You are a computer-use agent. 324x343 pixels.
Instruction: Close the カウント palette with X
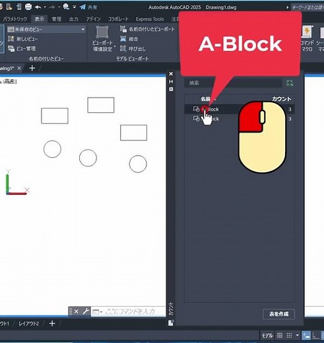pos(171,74)
